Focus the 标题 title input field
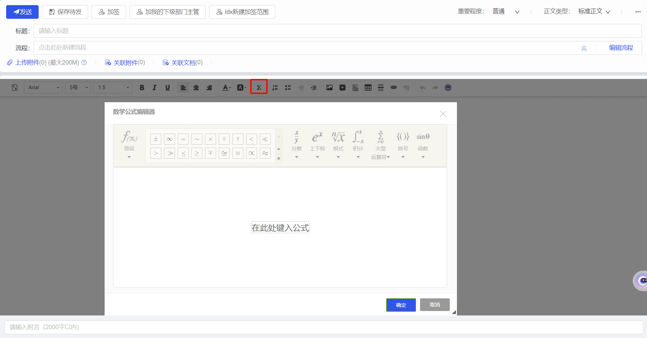 [x=337, y=31]
